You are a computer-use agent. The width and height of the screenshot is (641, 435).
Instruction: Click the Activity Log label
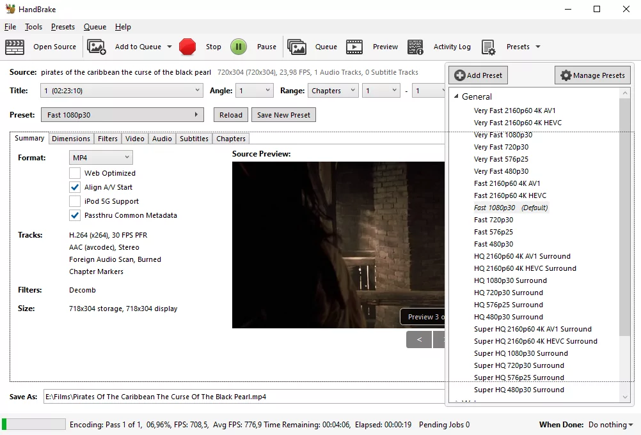(x=452, y=47)
